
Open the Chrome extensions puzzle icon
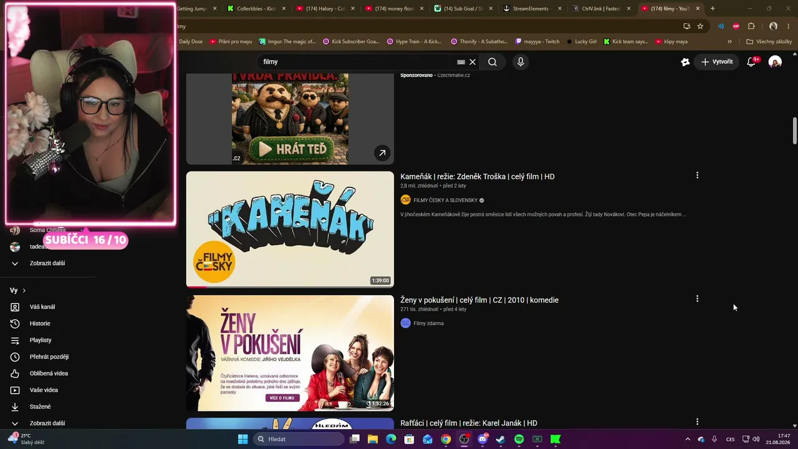coord(751,26)
